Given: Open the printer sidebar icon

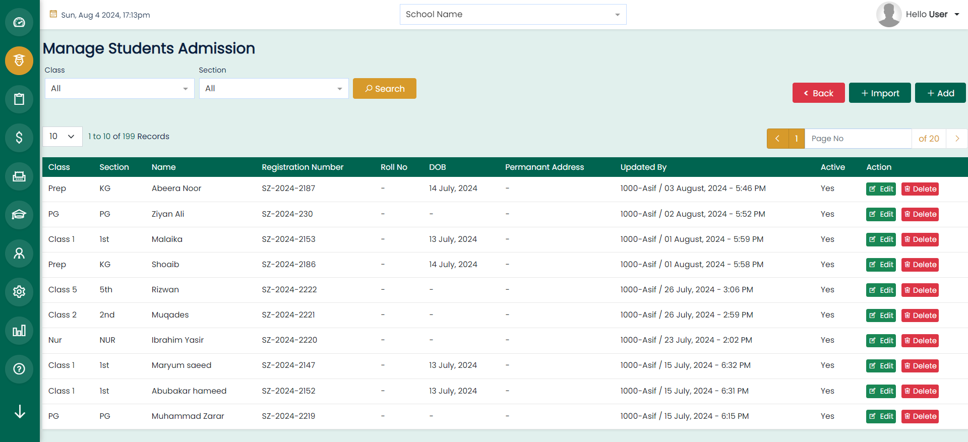Looking at the screenshot, I should (x=19, y=176).
